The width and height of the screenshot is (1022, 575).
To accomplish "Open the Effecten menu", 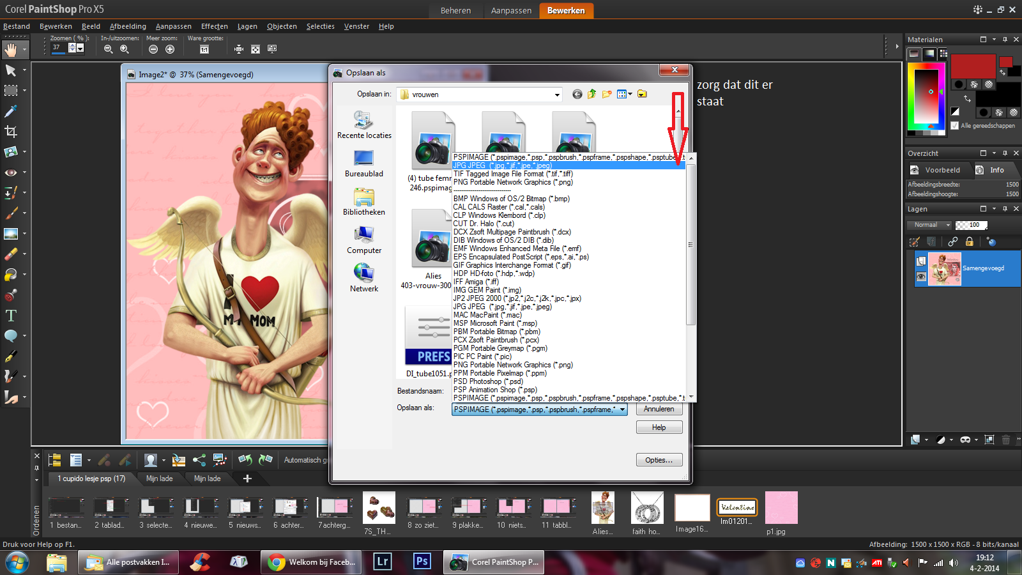I will (215, 26).
